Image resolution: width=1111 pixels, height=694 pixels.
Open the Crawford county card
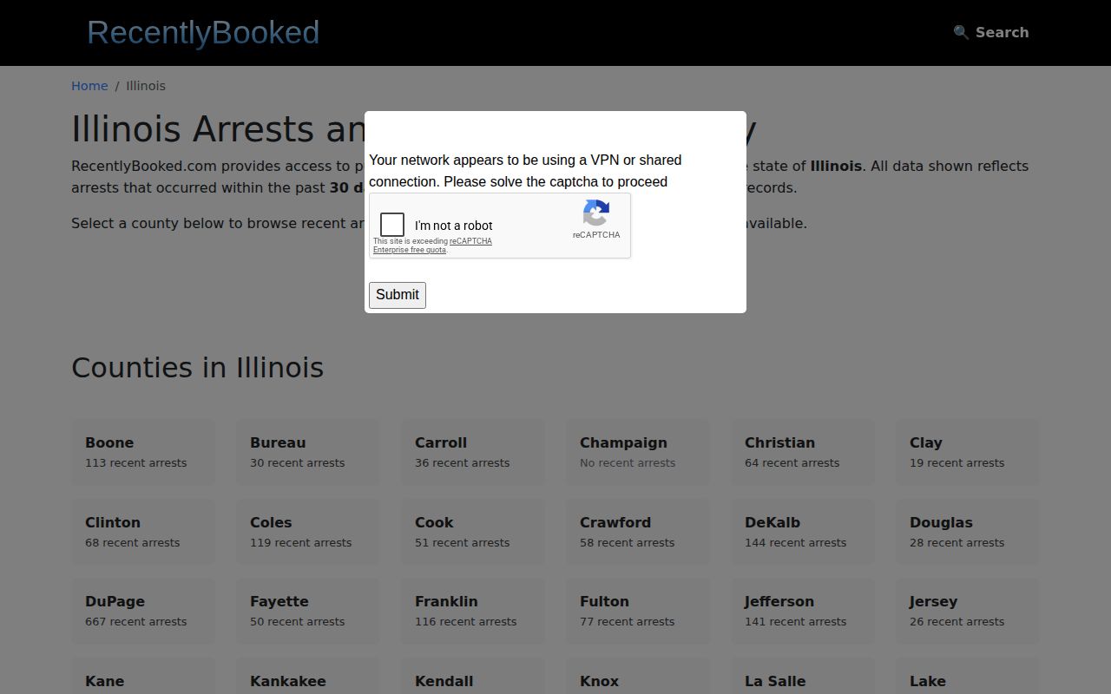pyautogui.click(x=638, y=532)
